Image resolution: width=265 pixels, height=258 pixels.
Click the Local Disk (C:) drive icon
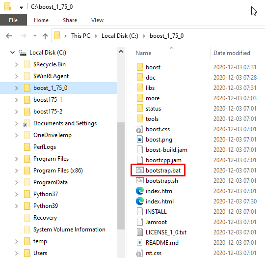[23, 53]
